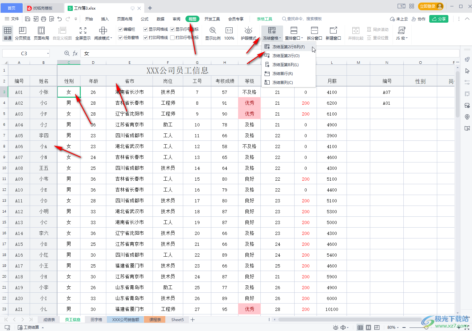This screenshot has height=331, width=472.
Task: Switch to 课程表 sheet tab
Action: coord(155,320)
